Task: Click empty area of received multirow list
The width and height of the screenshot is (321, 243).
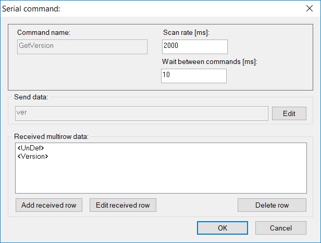Action: (161, 178)
